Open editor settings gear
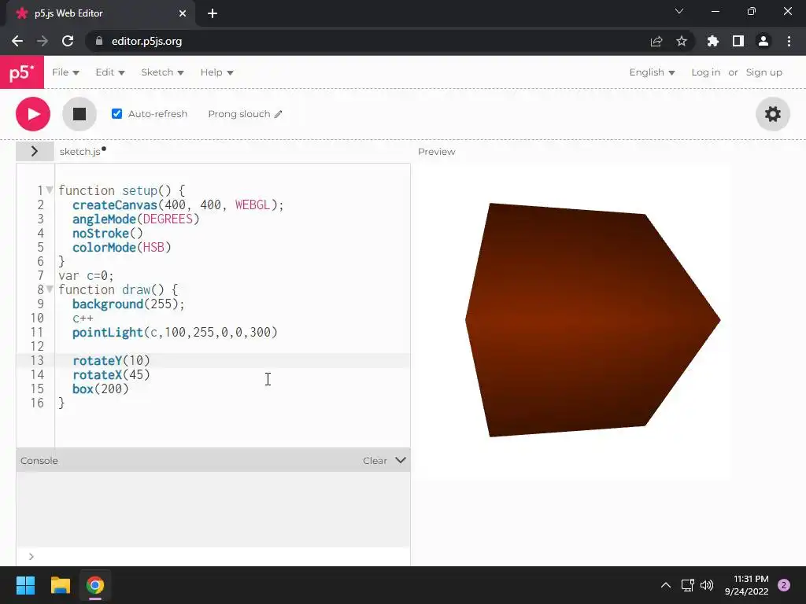 click(773, 114)
